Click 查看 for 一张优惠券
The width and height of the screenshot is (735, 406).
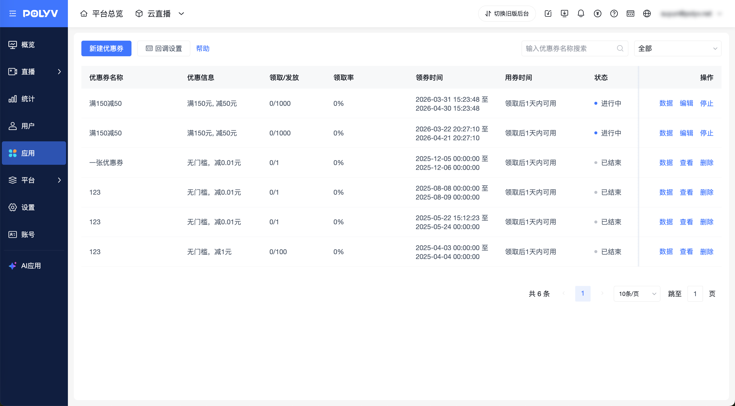pyautogui.click(x=686, y=163)
